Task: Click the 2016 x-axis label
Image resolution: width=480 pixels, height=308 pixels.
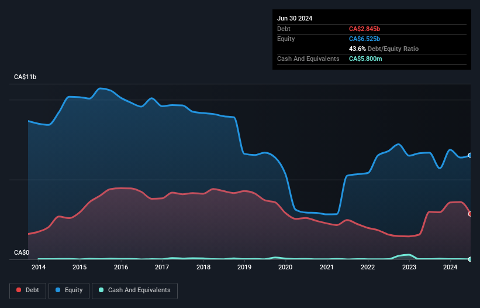Action: point(121,267)
